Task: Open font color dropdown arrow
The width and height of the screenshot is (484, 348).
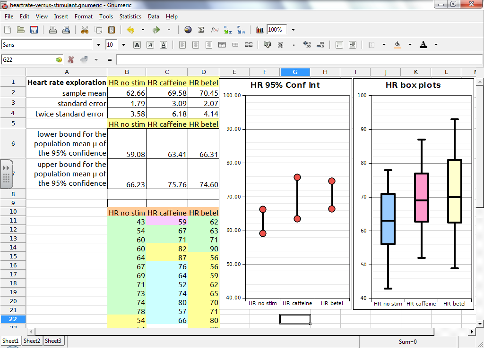Action: [436, 45]
